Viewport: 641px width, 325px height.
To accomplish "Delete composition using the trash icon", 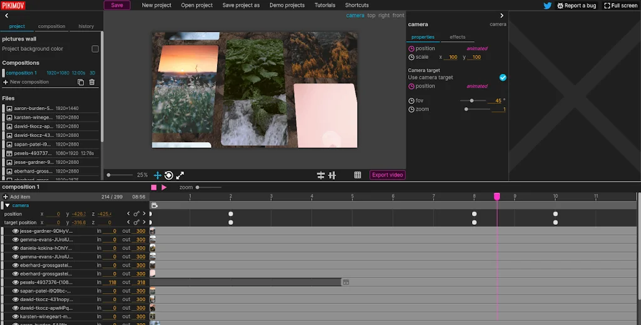I will [92, 82].
